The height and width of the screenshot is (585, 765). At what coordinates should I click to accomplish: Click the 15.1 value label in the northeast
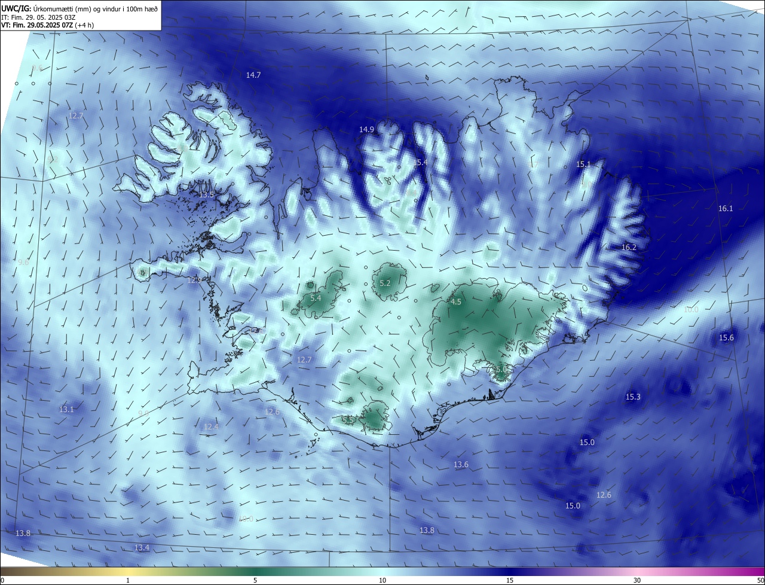click(x=583, y=164)
